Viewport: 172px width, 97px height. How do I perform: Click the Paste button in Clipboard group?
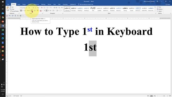(8, 9)
